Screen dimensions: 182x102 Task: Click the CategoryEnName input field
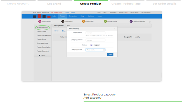click(96, 40)
